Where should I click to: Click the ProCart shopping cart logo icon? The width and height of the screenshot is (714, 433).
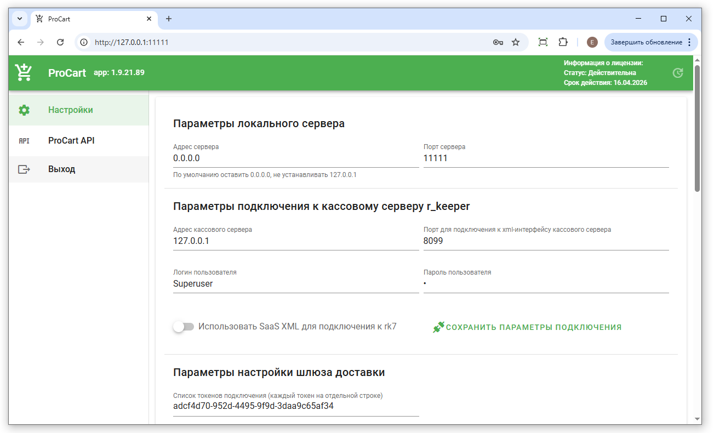point(24,72)
